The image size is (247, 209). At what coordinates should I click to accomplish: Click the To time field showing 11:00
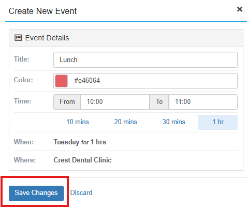203,102
